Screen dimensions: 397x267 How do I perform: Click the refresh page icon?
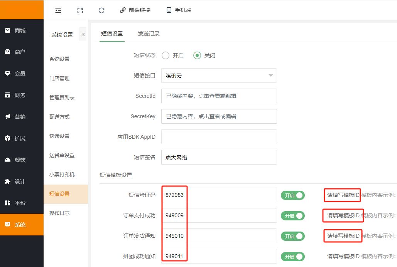pyautogui.click(x=101, y=10)
